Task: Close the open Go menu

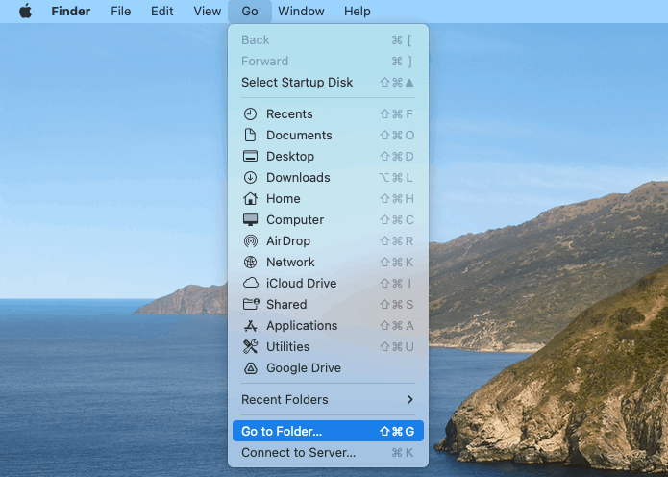Action: click(x=250, y=12)
